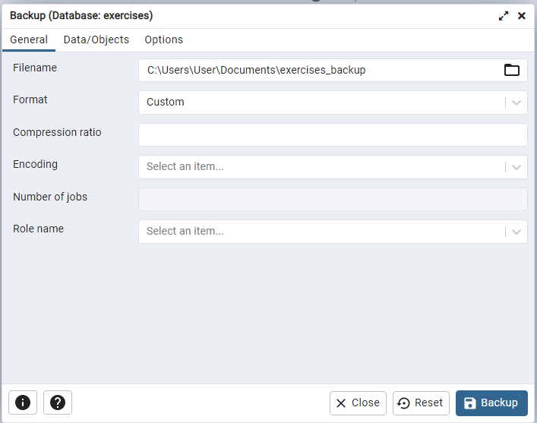
Task: Click the info icon button
Action: (23, 402)
